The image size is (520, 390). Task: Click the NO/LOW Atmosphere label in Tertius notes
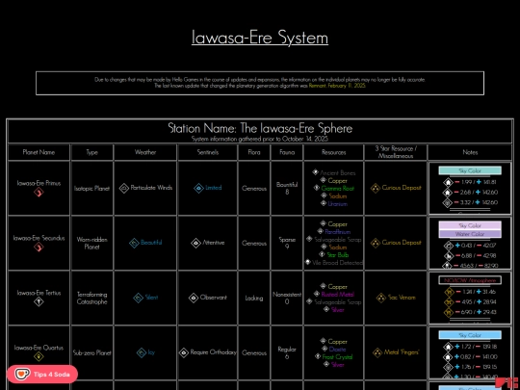coord(470,280)
